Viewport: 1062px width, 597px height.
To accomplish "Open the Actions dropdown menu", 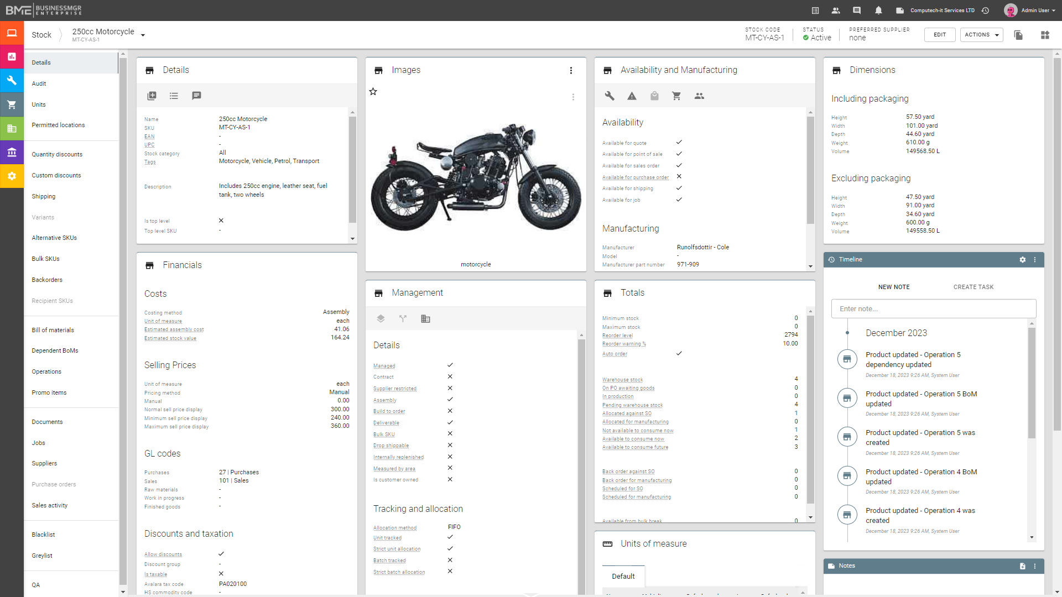I will pyautogui.click(x=981, y=34).
